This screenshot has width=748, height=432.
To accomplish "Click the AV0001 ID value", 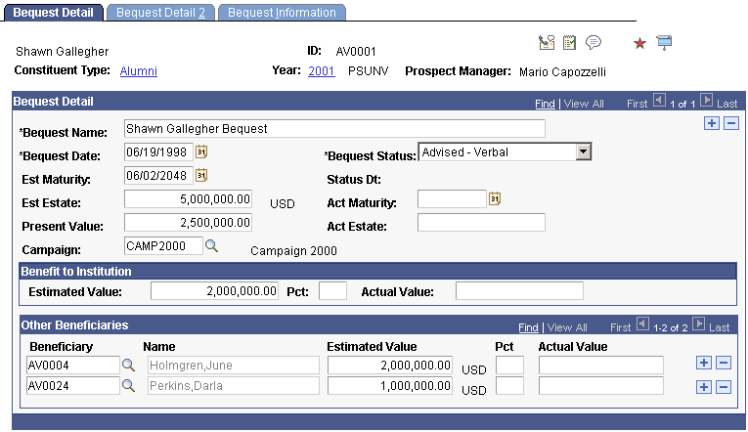I will point(356,52).
